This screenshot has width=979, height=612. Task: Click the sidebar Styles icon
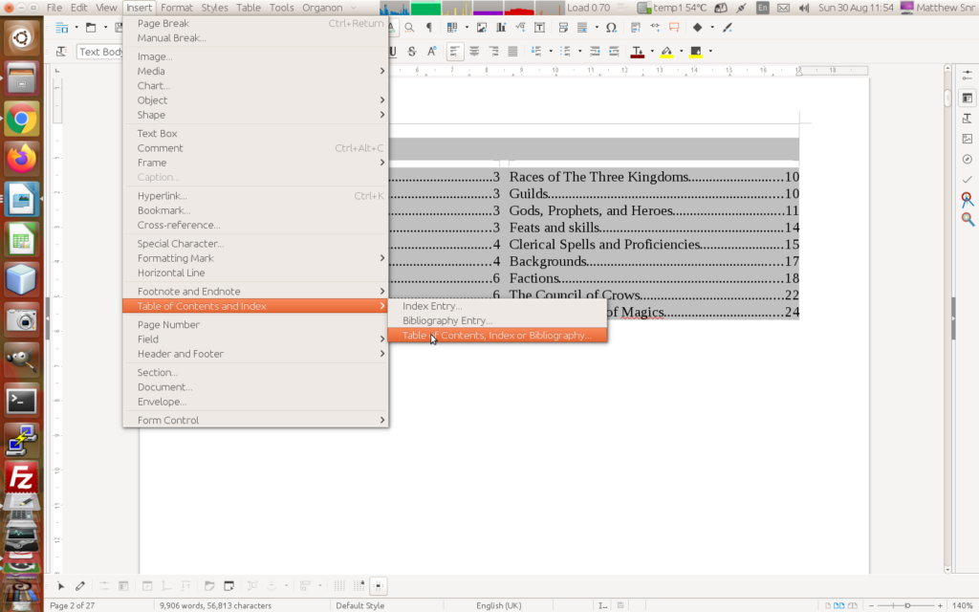tap(967, 119)
